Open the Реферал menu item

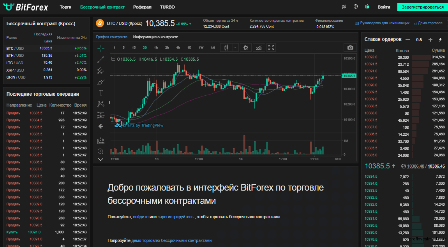coord(142,7)
